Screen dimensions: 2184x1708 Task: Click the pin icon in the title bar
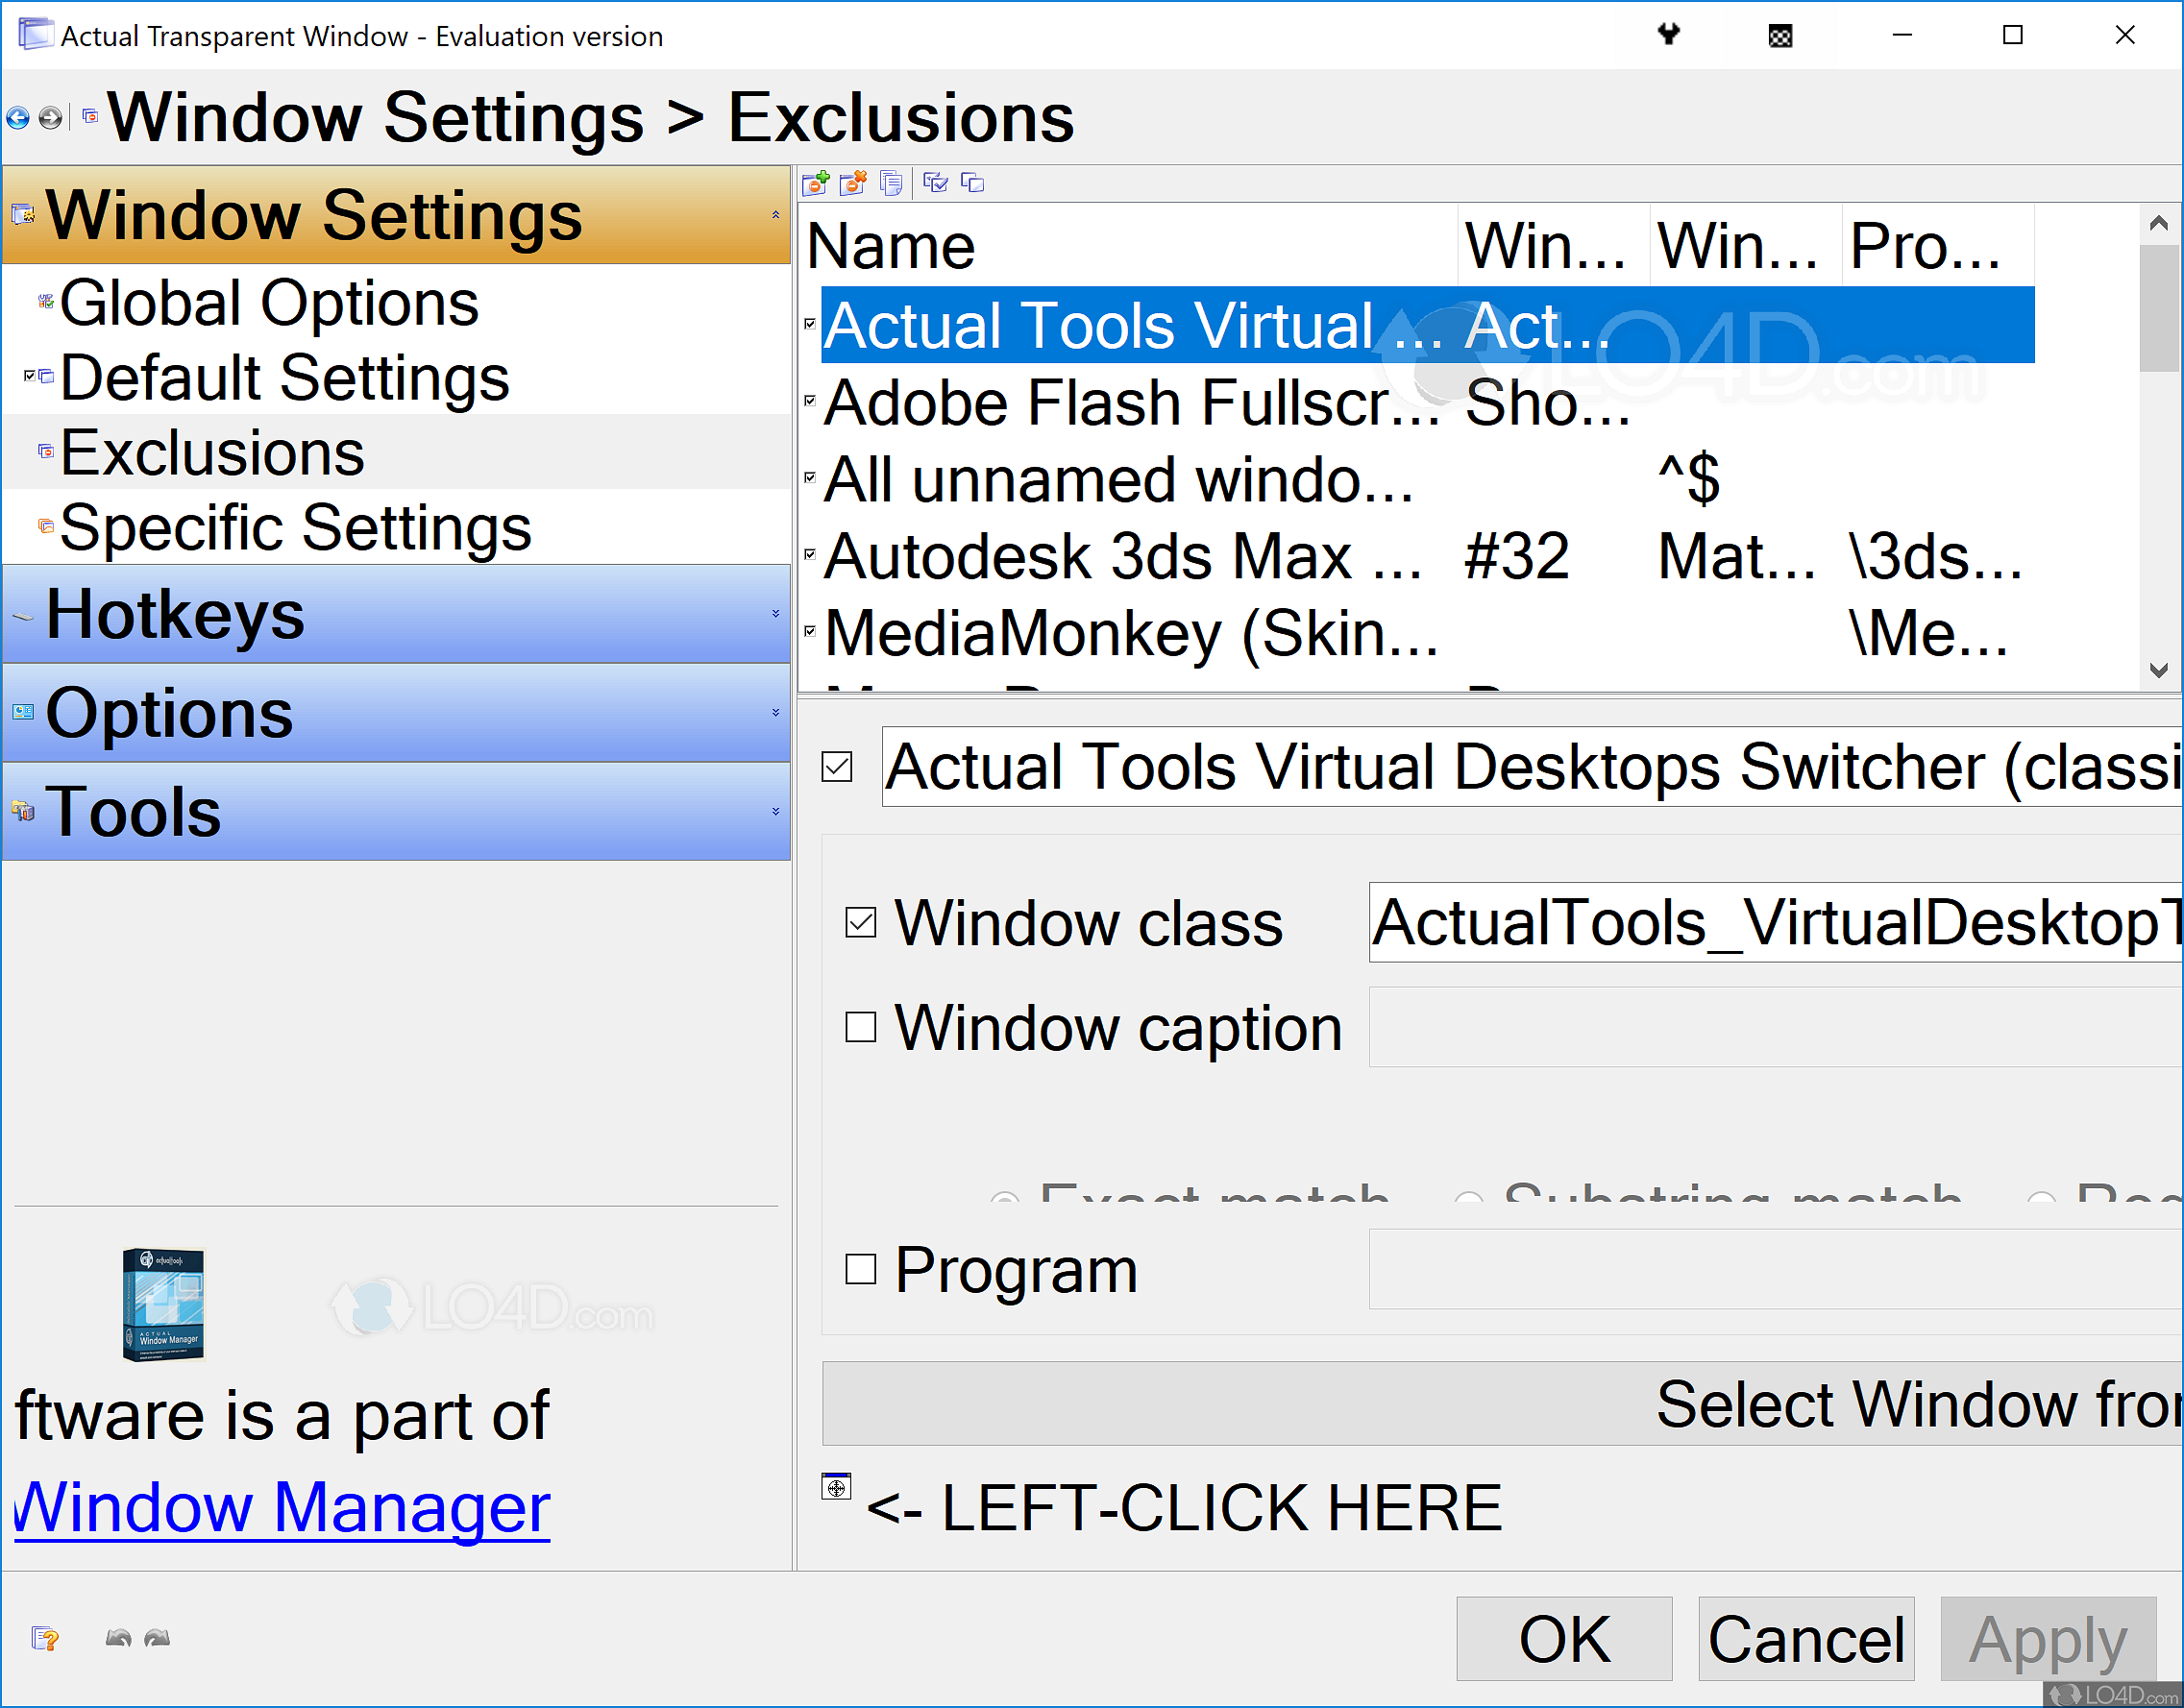coord(1668,35)
